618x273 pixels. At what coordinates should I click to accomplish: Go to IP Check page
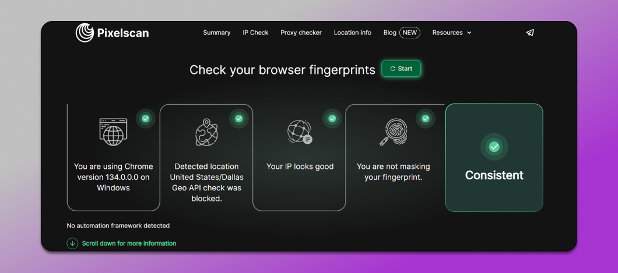tap(255, 33)
